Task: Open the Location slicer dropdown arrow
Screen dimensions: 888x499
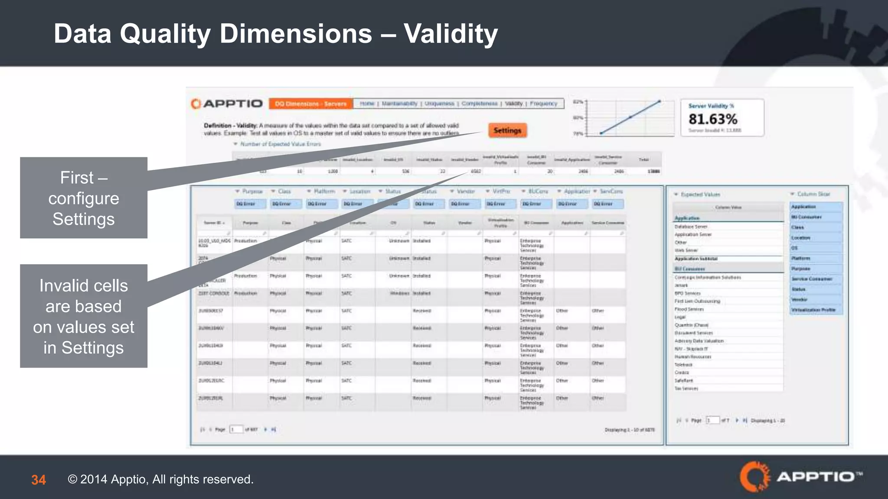Action: tap(345, 191)
